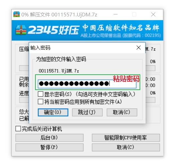Click the 中国压缩软件知名品牌 banner text

[x=121, y=28]
